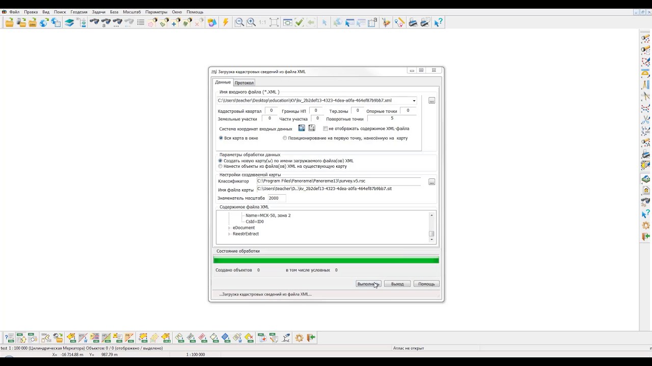Click the Выход button
The image size is (652, 366).
click(x=397, y=284)
